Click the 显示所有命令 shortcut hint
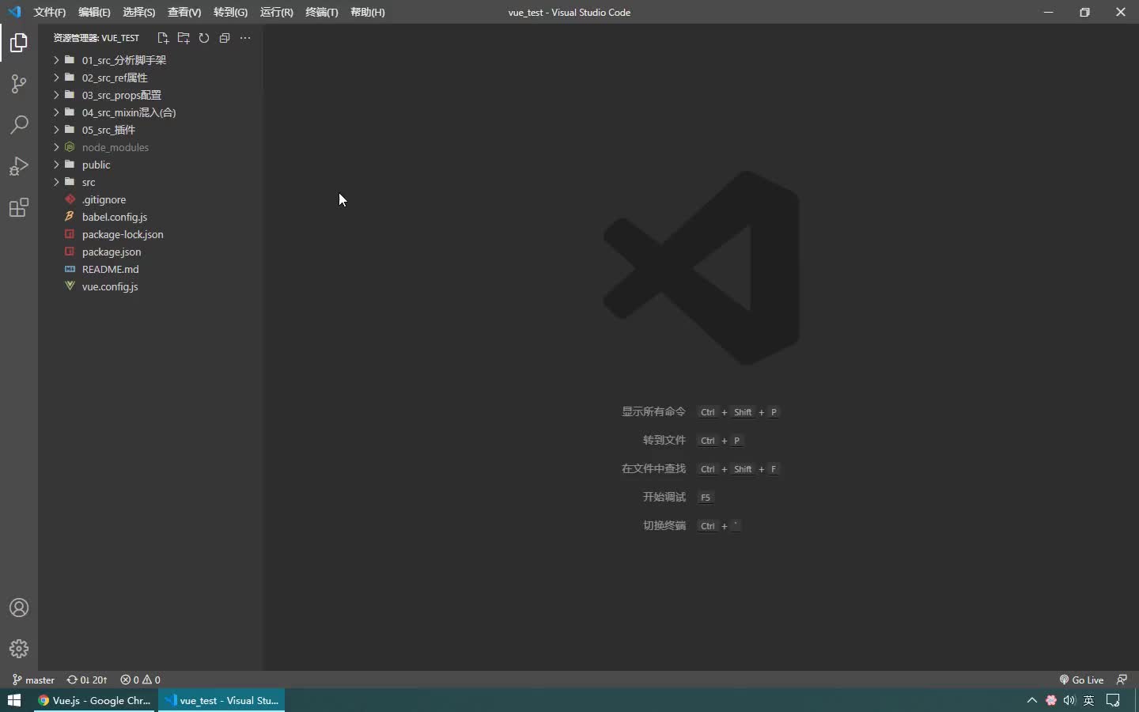The height and width of the screenshot is (712, 1139). click(653, 411)
